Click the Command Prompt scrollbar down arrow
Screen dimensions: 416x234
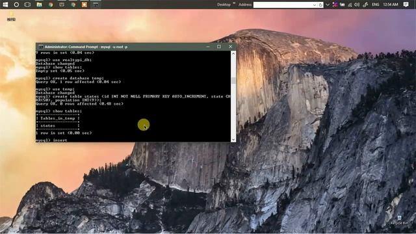tap(233, 140)
